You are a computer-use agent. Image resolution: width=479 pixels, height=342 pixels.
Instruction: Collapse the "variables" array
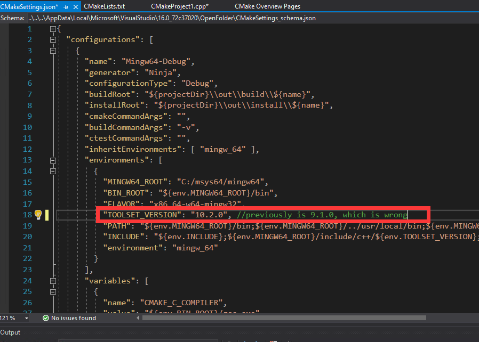click(53, 281)
